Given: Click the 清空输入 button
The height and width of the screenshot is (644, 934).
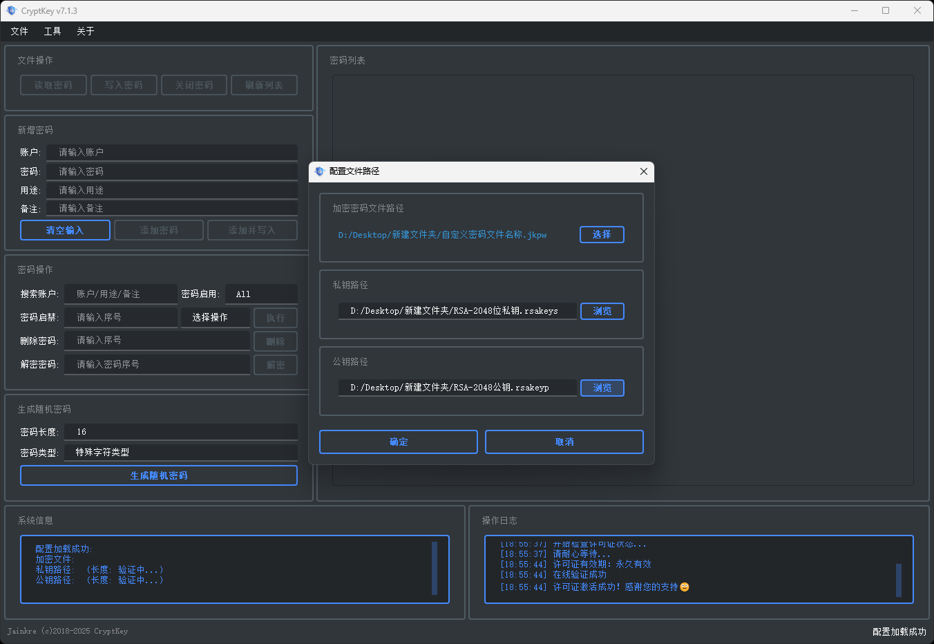Looking at the screenshot, I should tap(65, 230).
